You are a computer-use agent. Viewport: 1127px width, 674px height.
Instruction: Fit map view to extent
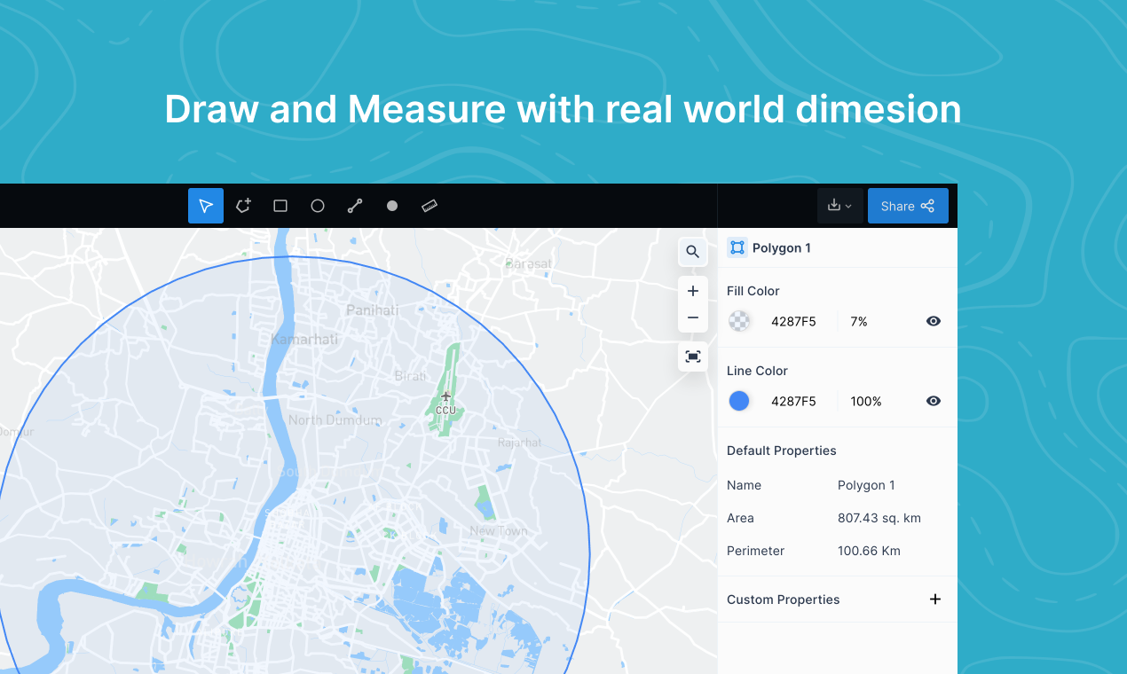(693, 357)
